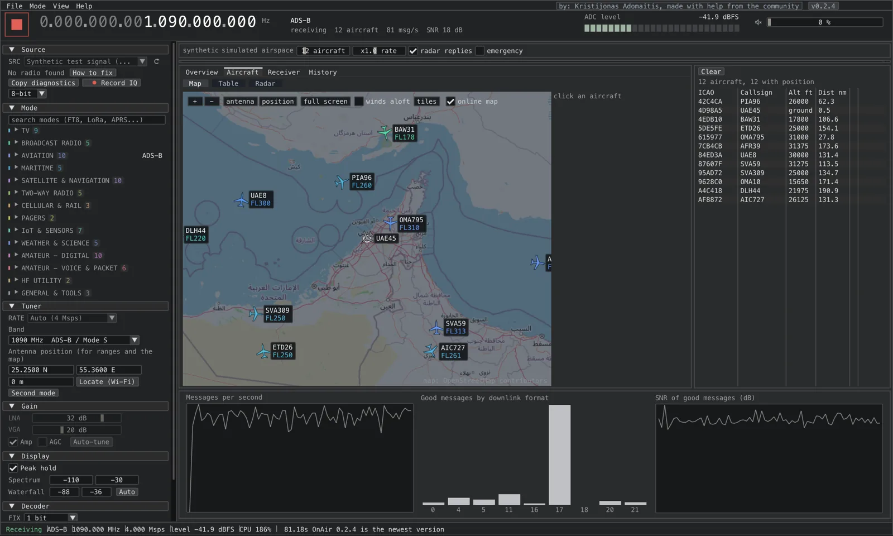
Task: Click the UAE45 ground aircraft icon
Action: 367,238
